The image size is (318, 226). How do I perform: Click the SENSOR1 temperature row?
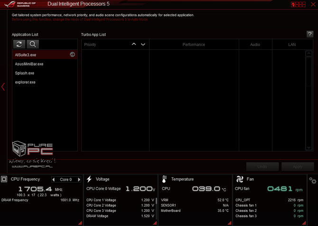195,205
